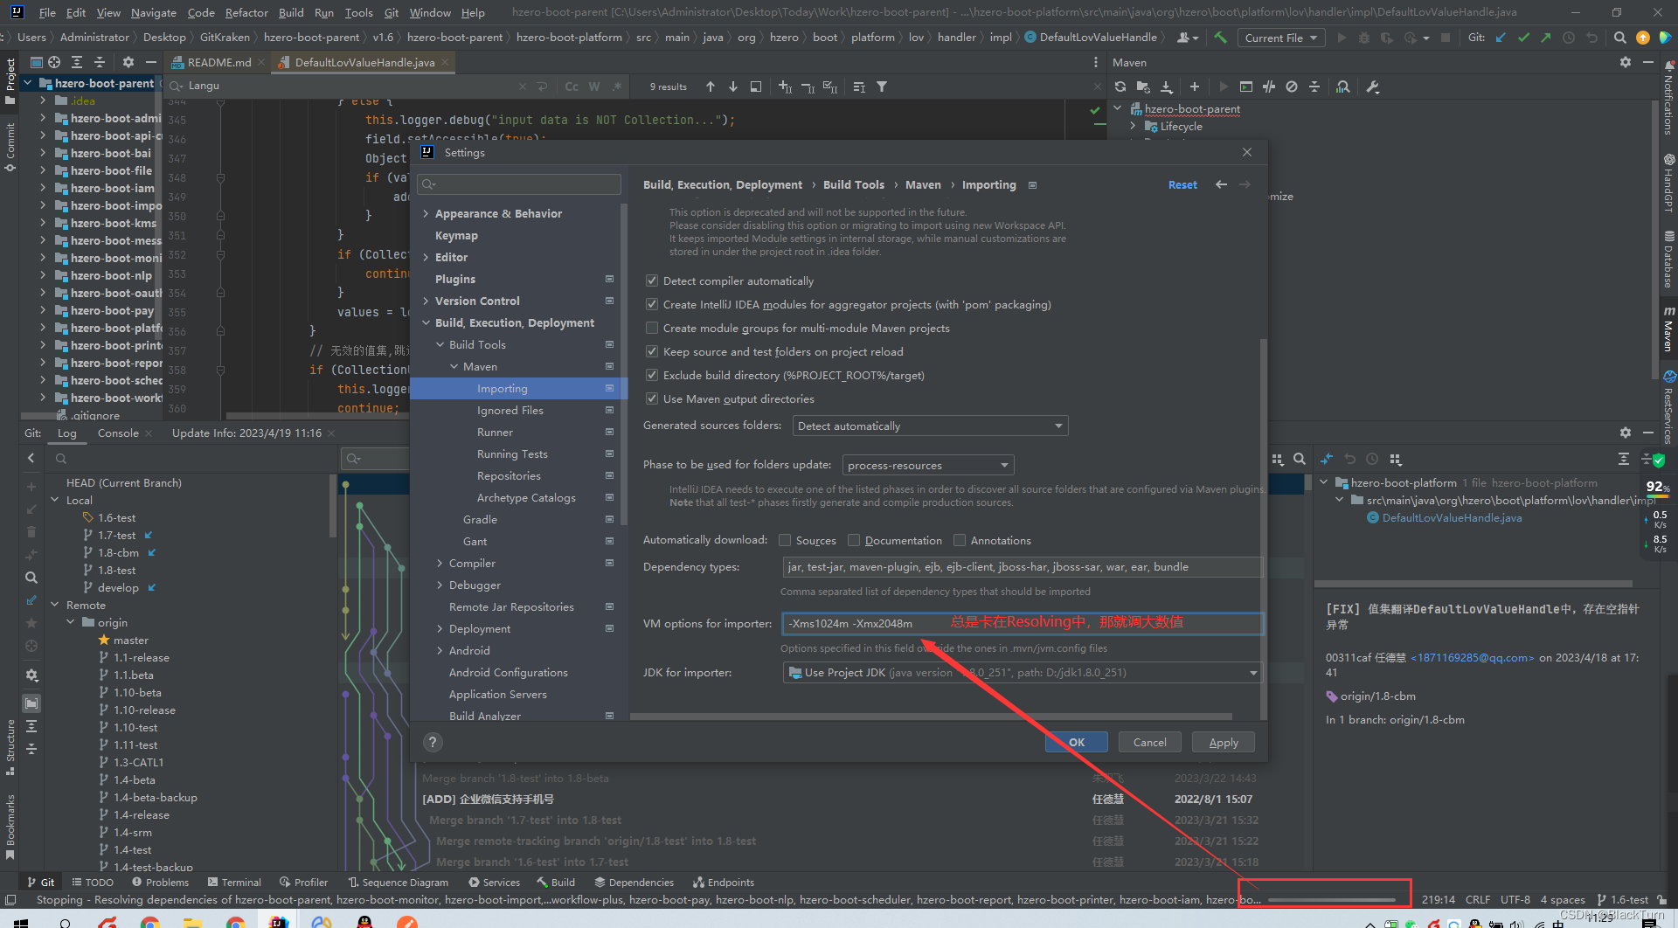
Task: Open Phase for folders update dropdown
Action: click(x=927, y=465)
